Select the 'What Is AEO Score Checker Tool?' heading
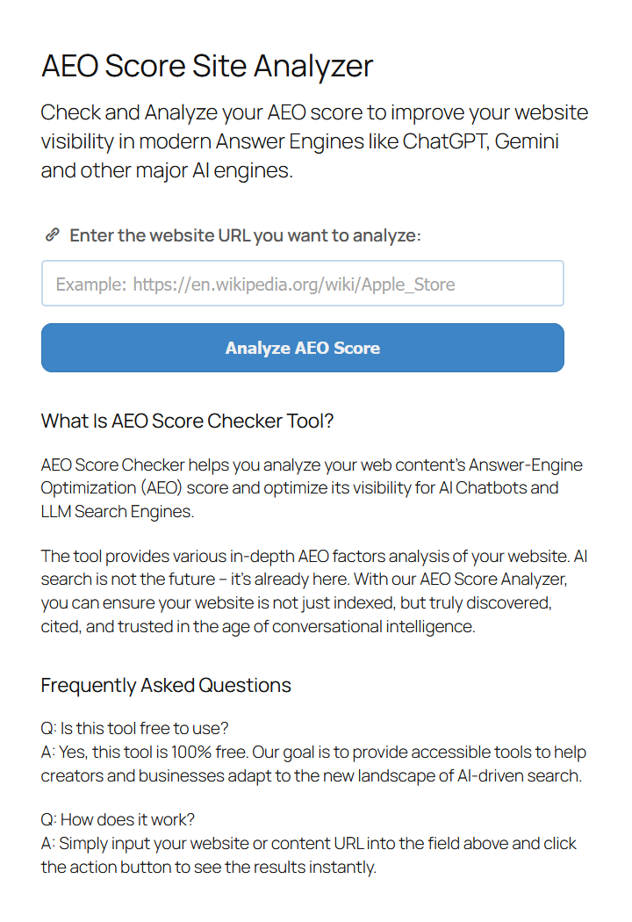The height and width of the screenshot is (922, 632). click(187, 421)
